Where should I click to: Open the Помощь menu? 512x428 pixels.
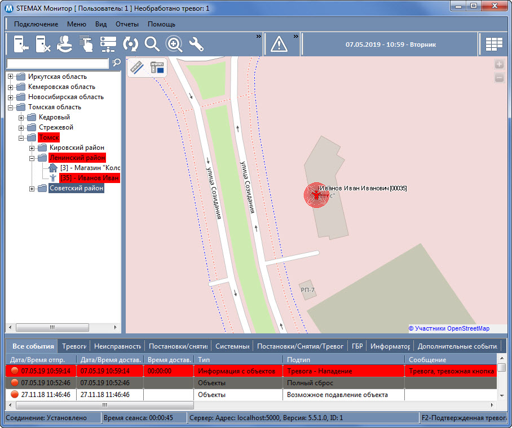[x=161, y=24]
